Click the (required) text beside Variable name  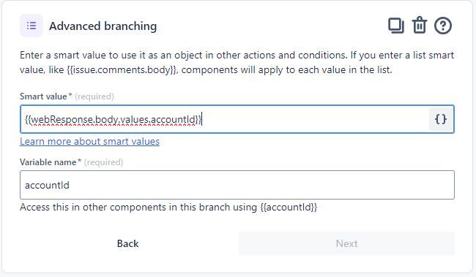click(x=103, y=162)
